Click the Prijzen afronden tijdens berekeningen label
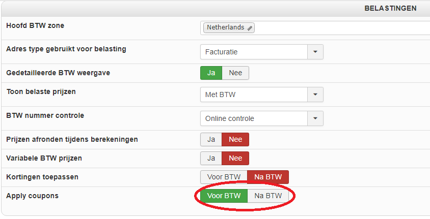The width and height of the screenshot is (430, 219). (72, 139)
